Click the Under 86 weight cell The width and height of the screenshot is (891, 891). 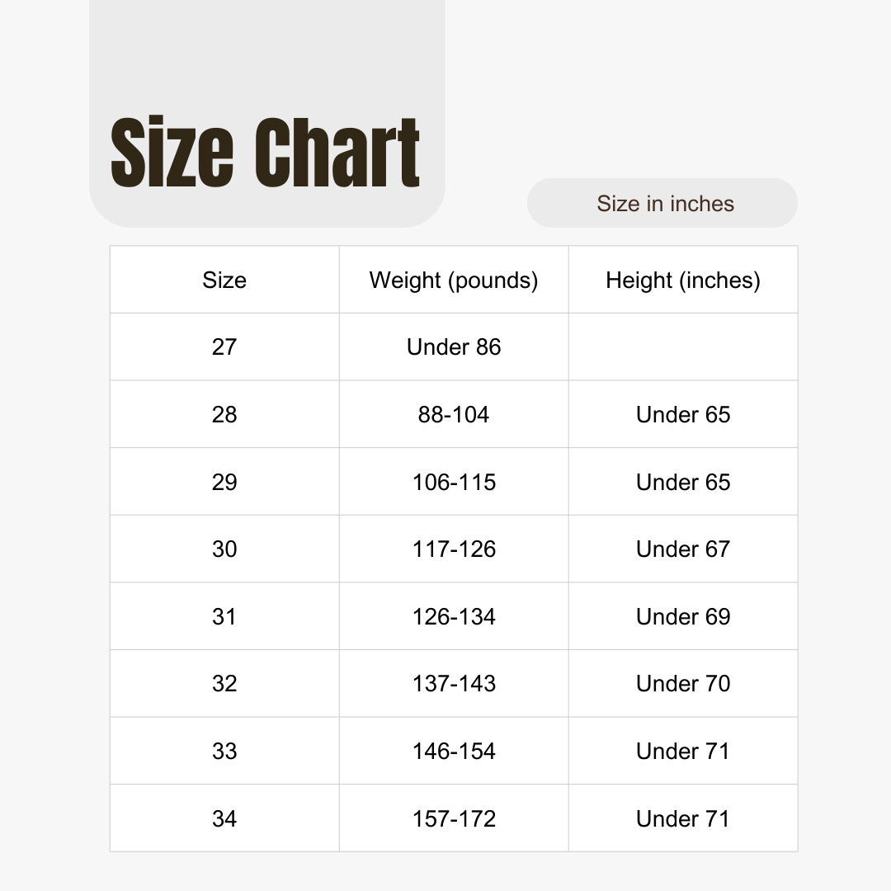coord(454,346)
